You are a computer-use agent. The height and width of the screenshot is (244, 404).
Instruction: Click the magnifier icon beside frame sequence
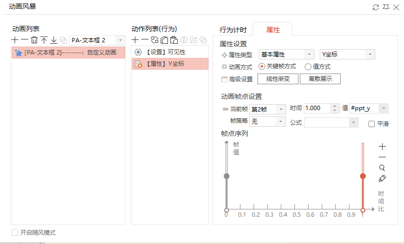click(382, 168)
